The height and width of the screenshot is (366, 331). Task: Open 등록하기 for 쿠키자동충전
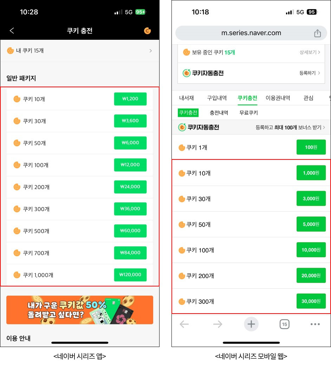(310, 73)
